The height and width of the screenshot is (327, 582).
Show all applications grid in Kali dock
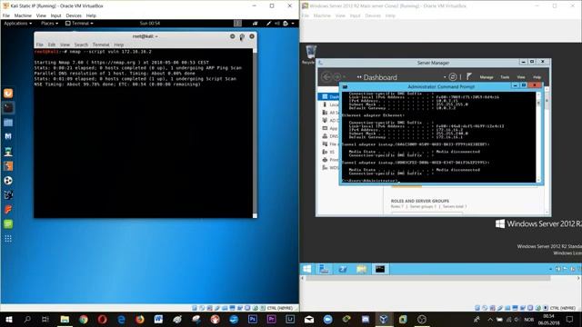[8, 238]
